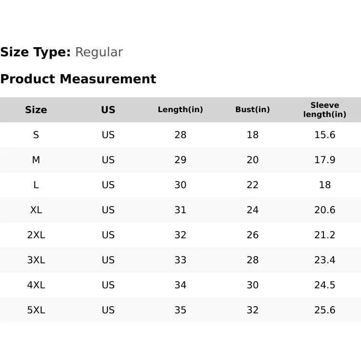The height and width of the screenshot is (361, 361).
Task: Select the S size row label
Action: (x=36, y=135)
